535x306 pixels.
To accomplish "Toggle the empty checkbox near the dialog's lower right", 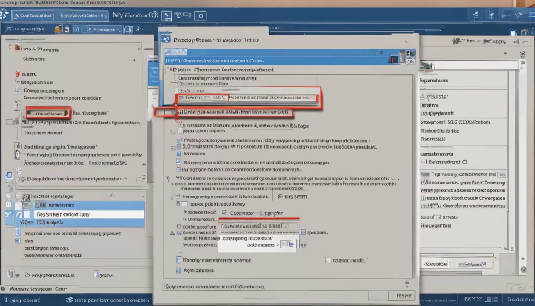I will [x=328, y=259].
